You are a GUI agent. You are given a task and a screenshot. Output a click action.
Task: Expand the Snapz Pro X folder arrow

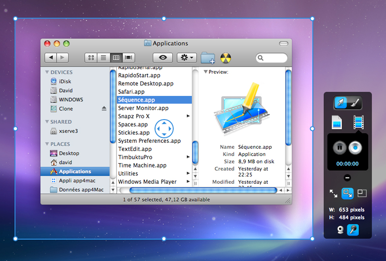[188, 116]
